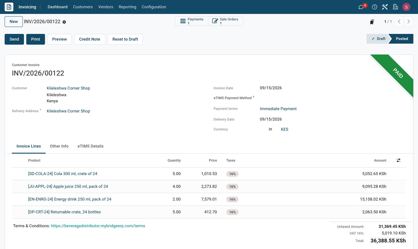
Task: Open the Returnable crate product line
Action: [x=65, y=212]
